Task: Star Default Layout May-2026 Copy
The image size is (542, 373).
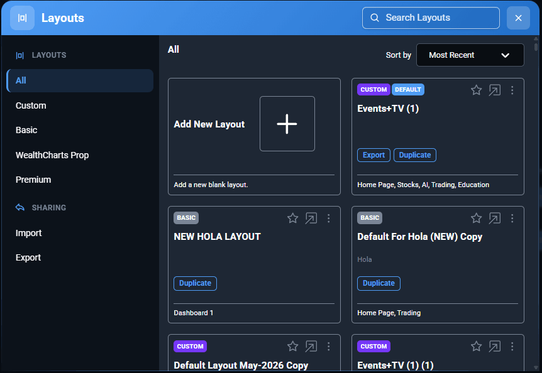Action: (x=292, y=346)
